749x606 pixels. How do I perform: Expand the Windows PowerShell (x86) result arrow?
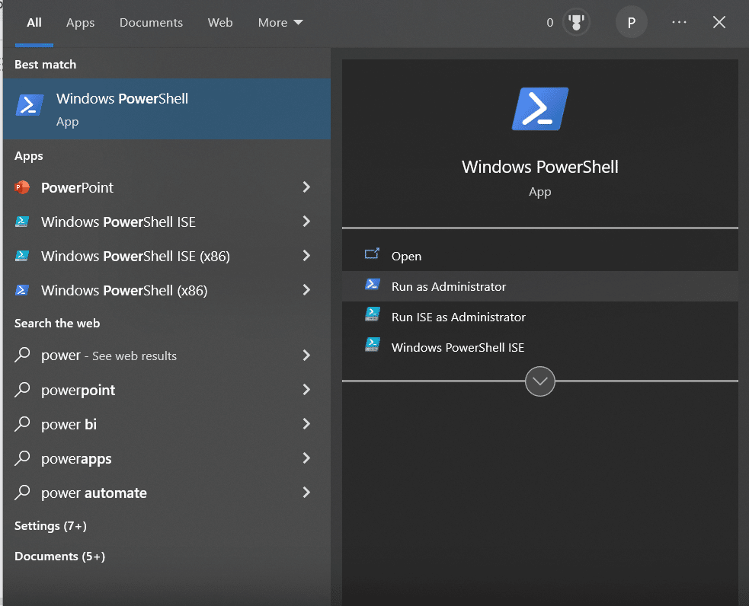click(x=306, y=290)
